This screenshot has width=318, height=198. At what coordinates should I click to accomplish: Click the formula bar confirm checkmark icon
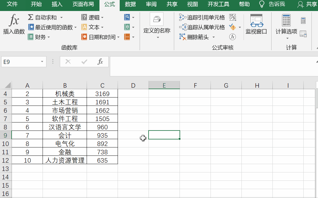(84, 62)
